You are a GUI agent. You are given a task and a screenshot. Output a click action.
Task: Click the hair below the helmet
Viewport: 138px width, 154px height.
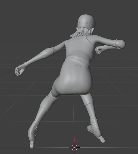[85, 30]
